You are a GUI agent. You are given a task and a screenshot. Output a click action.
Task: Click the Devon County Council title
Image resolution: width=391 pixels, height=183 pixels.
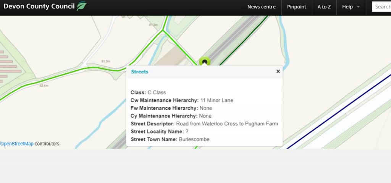(x=39, y=6)
